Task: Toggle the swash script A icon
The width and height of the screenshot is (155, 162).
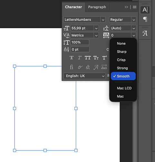Action: pos(96,67)
